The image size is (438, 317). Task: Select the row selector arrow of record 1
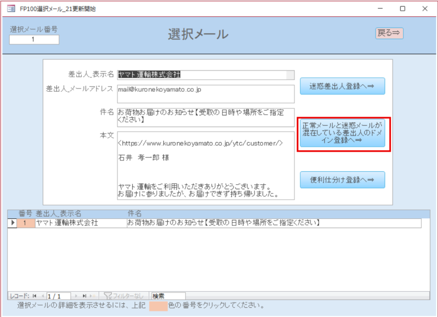12,223
